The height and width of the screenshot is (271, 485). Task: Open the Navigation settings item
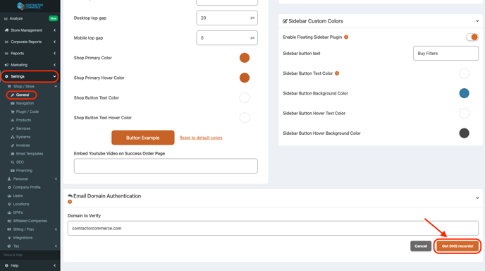[x=25, y=103]
